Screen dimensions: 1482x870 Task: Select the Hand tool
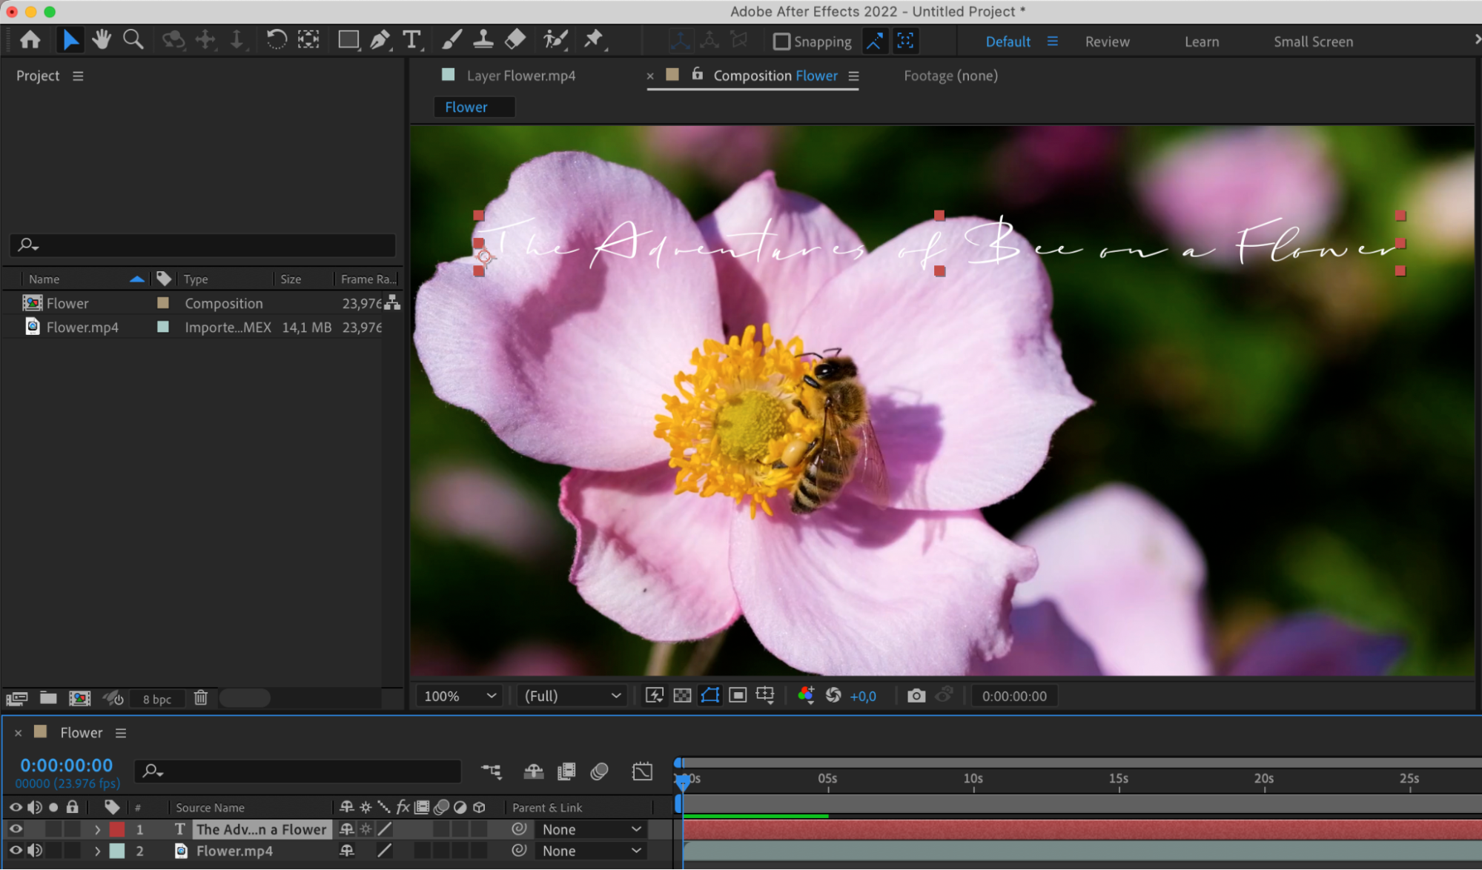(x=102, y=40)
